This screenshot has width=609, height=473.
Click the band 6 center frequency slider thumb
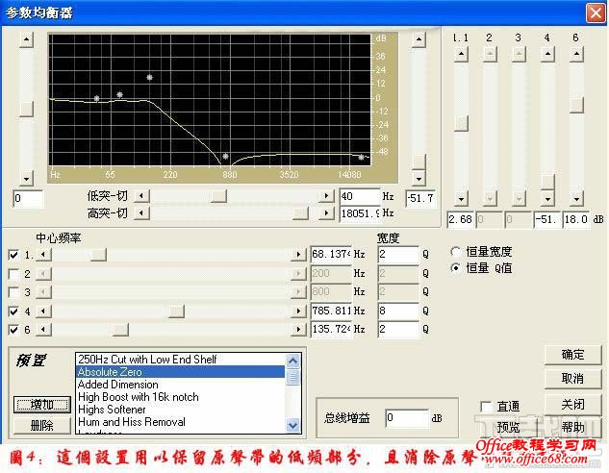coord(120,331)
